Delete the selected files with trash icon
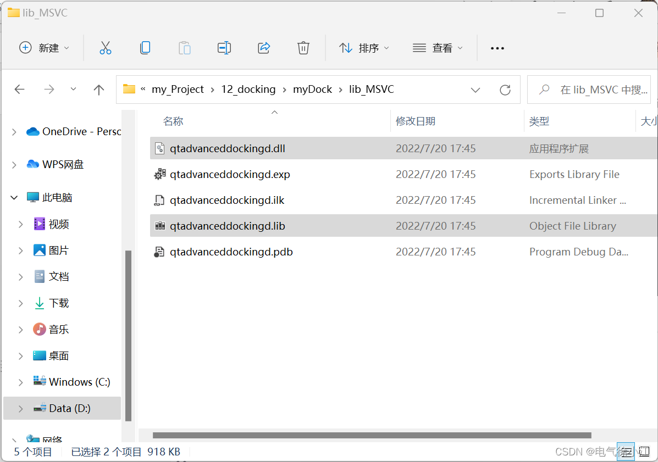 303,48
